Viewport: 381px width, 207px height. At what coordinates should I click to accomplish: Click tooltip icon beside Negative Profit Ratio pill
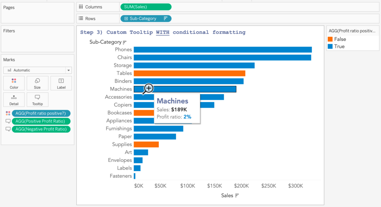point(8,129)
